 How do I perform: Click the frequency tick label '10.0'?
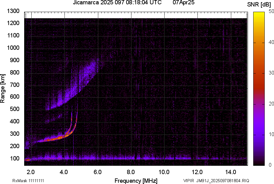pos(164,172)
